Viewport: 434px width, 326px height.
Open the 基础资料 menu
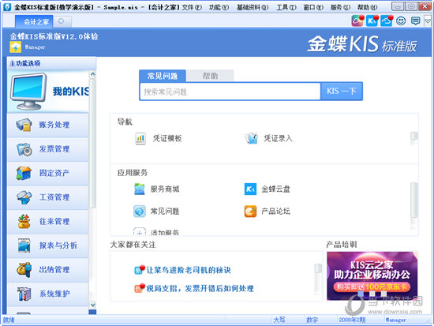click(253, 7)
